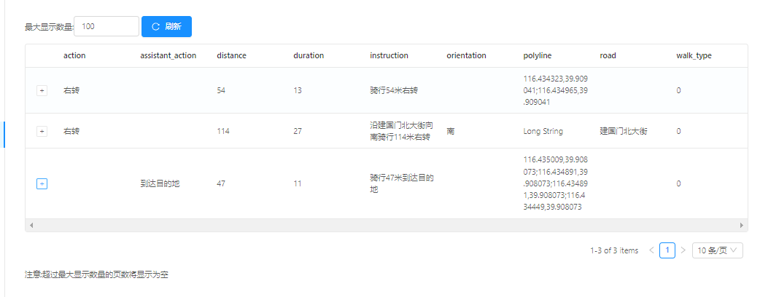Screen dimensions: 760x297
Task: Focus the 最大显示数量 input field
Action: point(106,27)
